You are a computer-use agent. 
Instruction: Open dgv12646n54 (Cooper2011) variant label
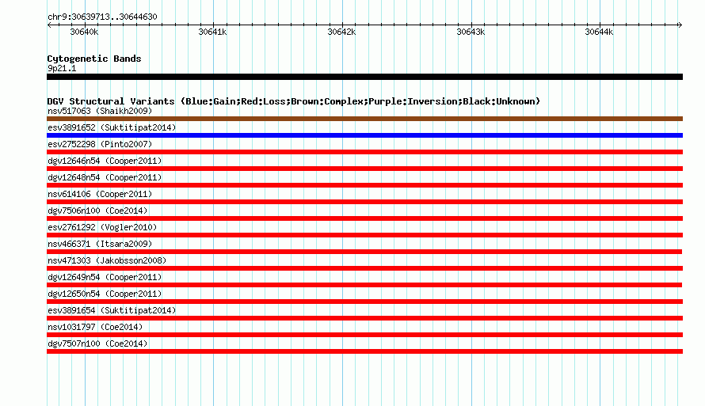point(105,161)
